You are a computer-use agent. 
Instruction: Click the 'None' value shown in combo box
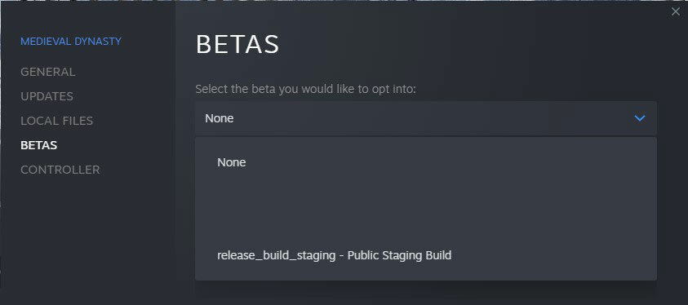[x=220, y=118]
